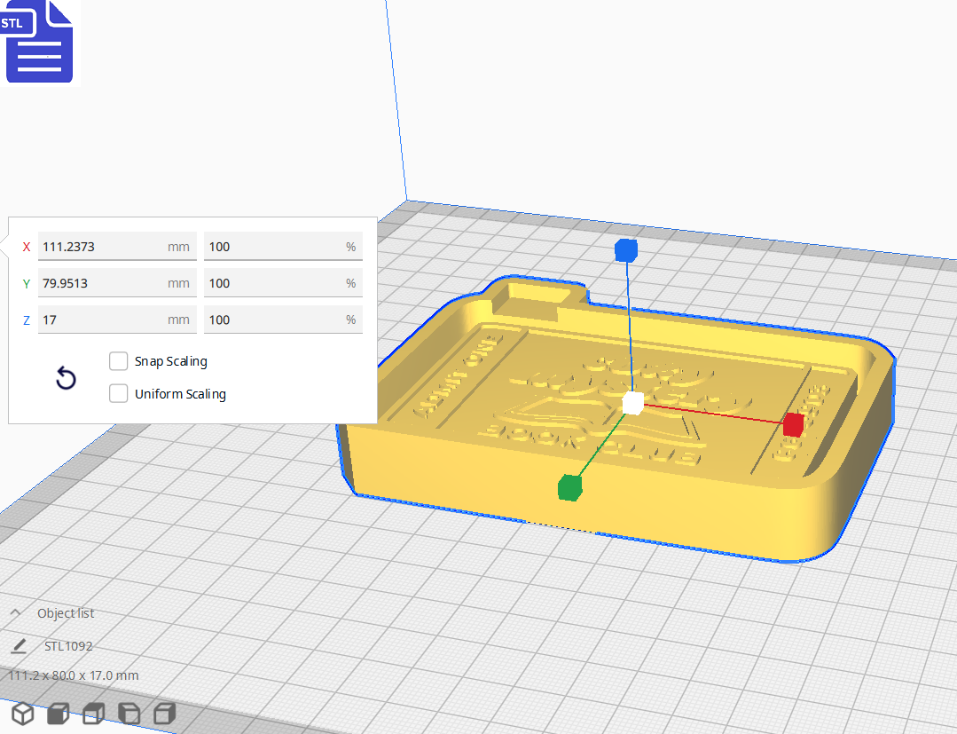Image resolution: width=957 pixels, height=734 pixels.
Task: Collapse the Object list panel chevron
Action: pos(16,613)
